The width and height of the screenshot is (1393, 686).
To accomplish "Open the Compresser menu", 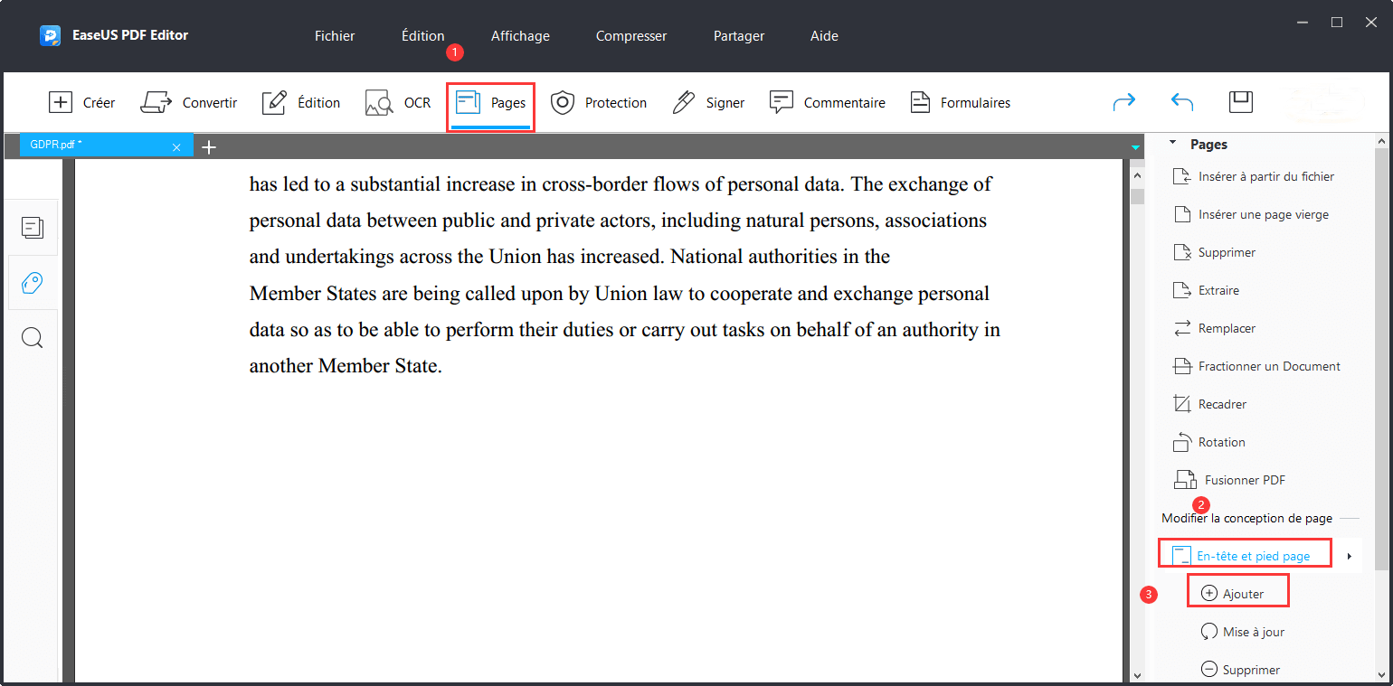I will point(631,36).
